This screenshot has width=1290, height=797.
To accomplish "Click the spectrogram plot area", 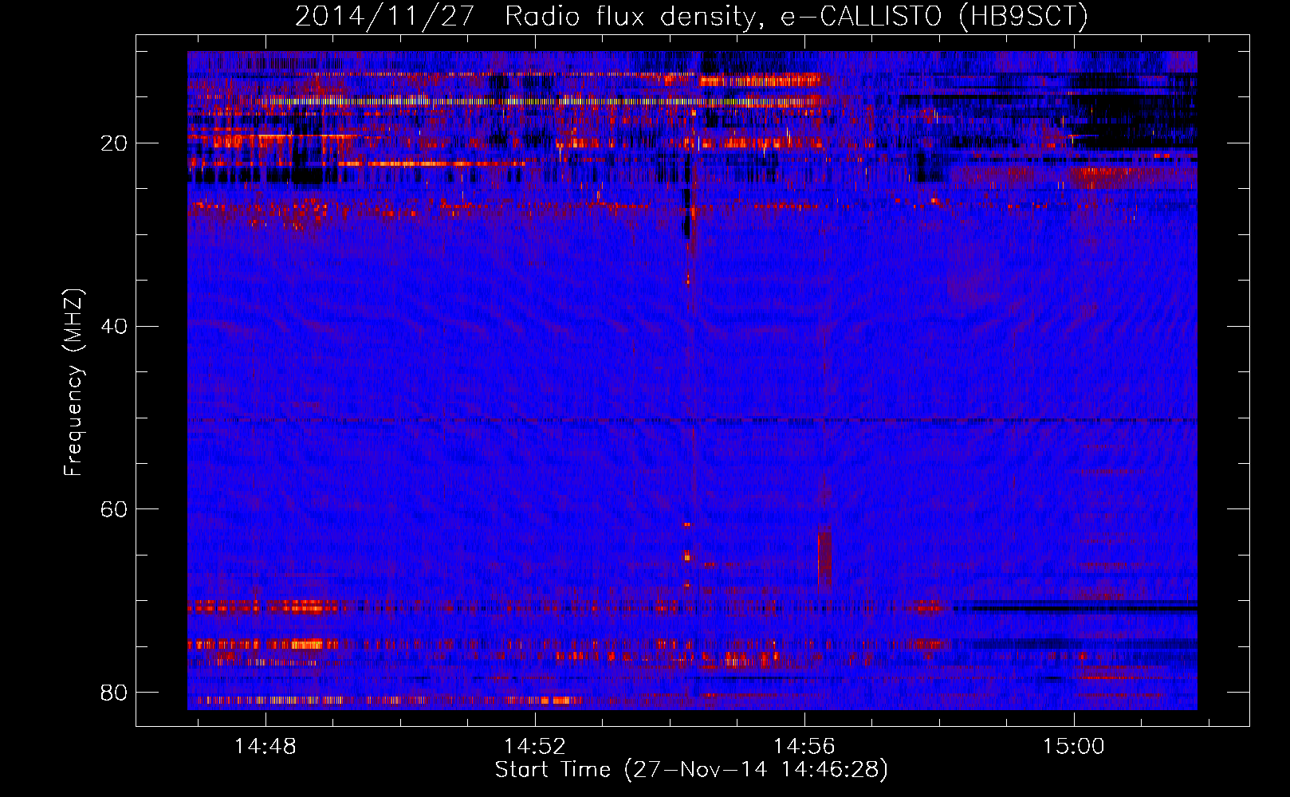I will 692,380.
